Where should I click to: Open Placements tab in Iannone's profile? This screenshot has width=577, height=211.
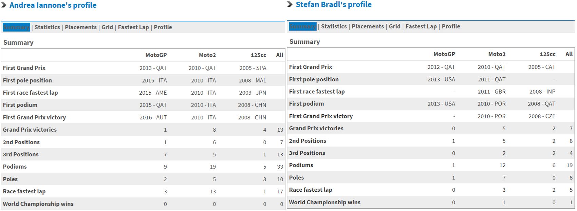[x=81, y=27]
